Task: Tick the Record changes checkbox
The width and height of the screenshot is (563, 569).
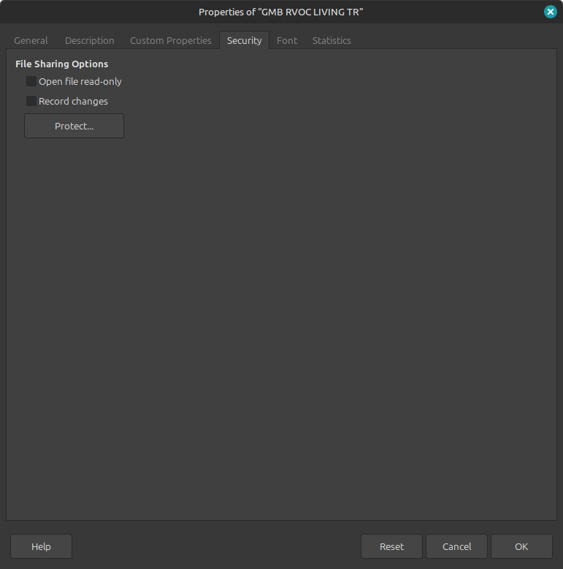Action: click(x=31, y=101)
